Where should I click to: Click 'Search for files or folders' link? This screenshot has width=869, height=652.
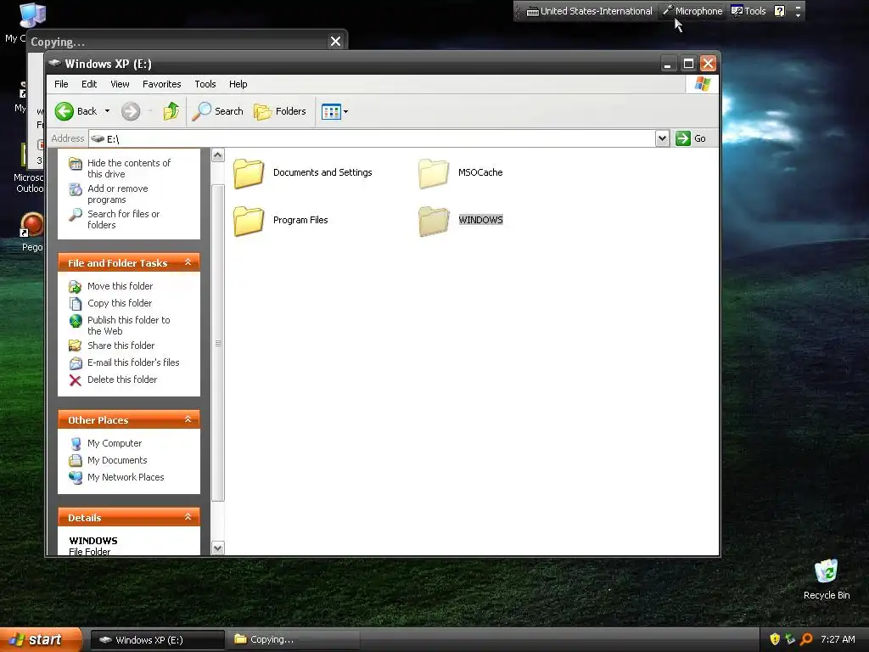coord(123,220)
